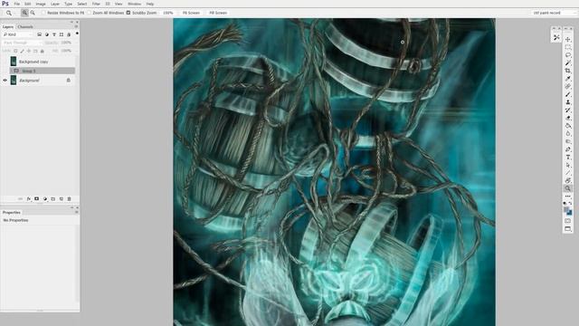Select the Line shape tool
The image size is (579, 326).
pyautogui.click(x=567, y=173)
